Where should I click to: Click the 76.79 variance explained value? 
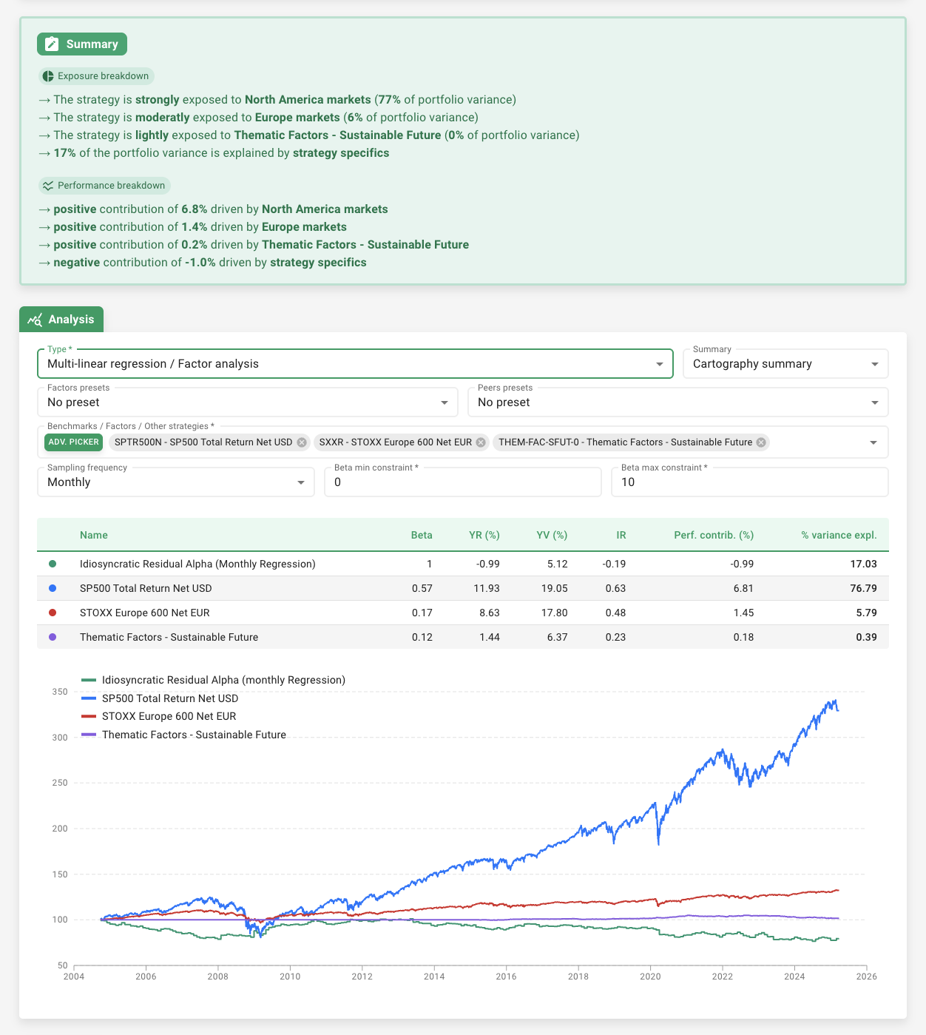(863, 588)
